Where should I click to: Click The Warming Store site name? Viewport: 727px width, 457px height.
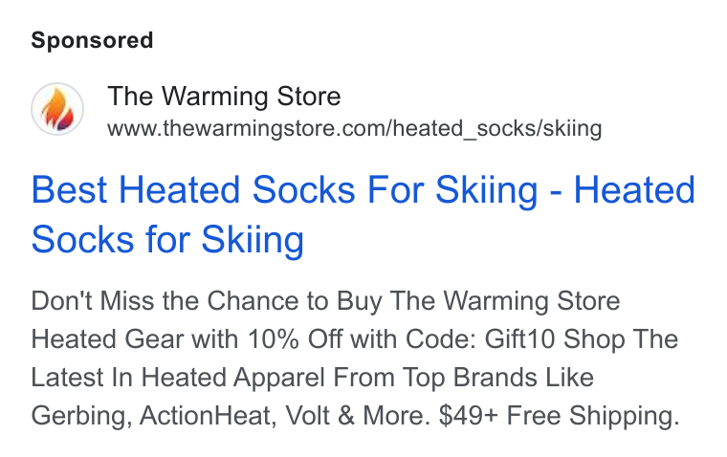click(224, 97)
